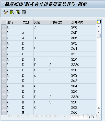Click up arrow at top of vertical scrollbar
Viewport: 105px width, 121px height.
99,27
